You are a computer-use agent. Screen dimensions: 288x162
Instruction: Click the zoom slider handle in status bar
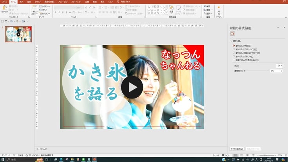[265, 155]
